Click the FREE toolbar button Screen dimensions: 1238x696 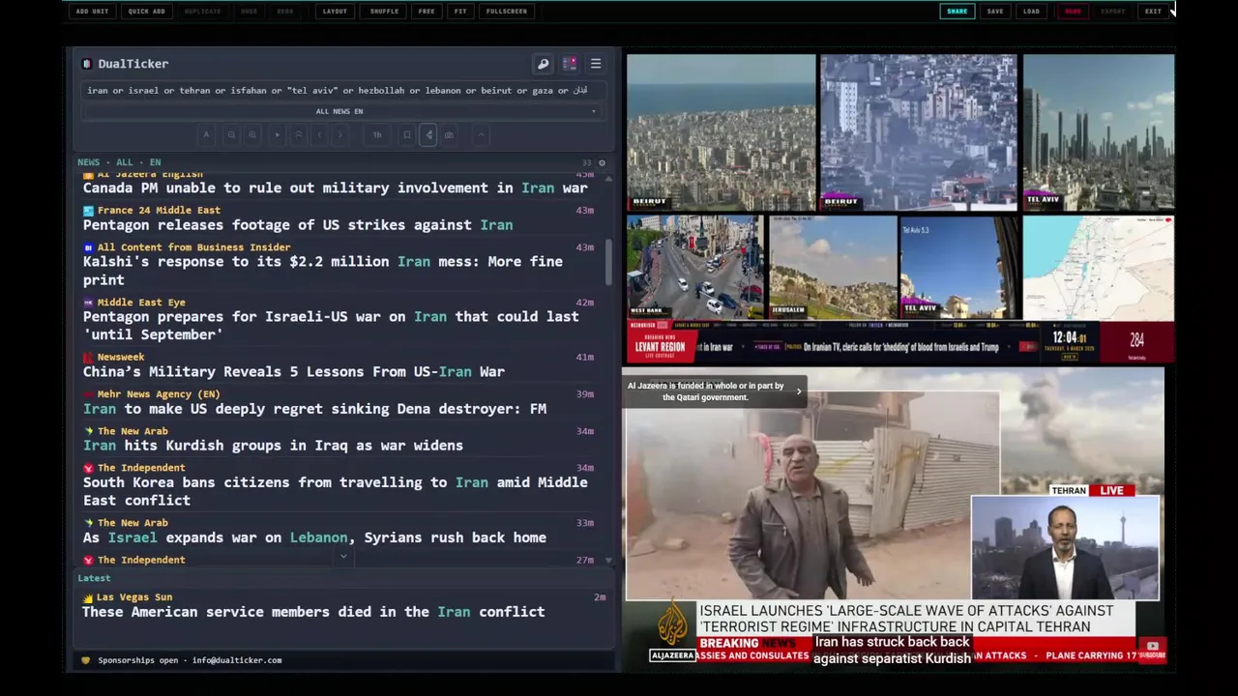pyautogui.click(x=427, y=12)
